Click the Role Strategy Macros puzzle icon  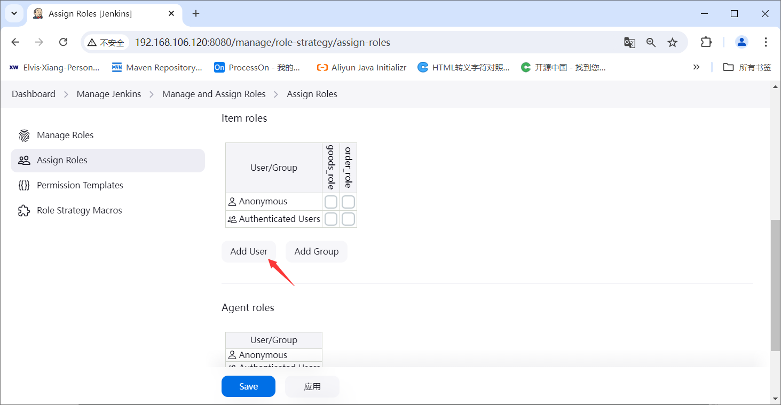tap(24, 211)
